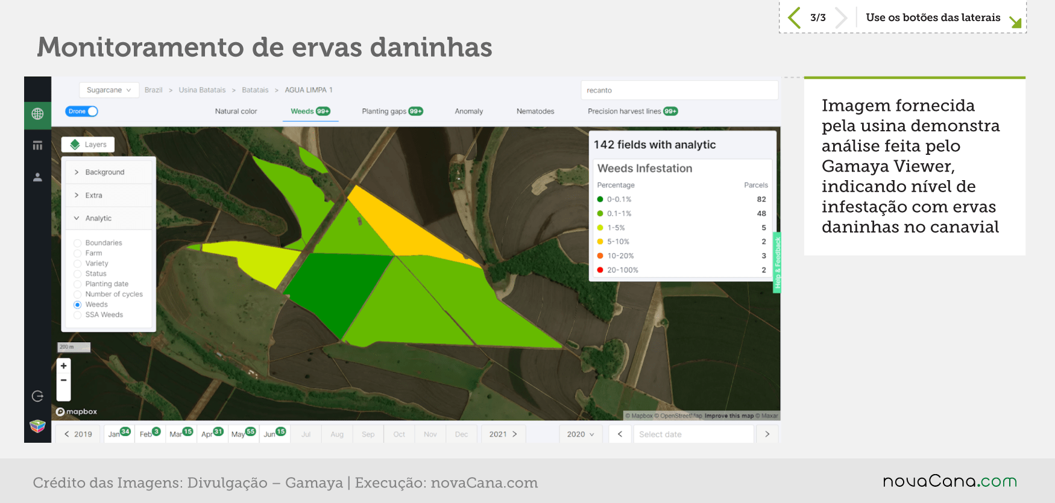Select Jan month in timeline
1055x503 pixels.
[x=119, y=434]
